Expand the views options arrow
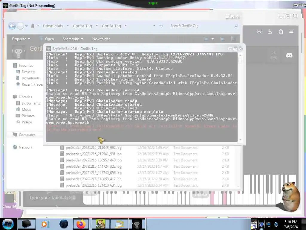Image resolution: width=306 pixels, height=230 pixels. click(212, 39)
